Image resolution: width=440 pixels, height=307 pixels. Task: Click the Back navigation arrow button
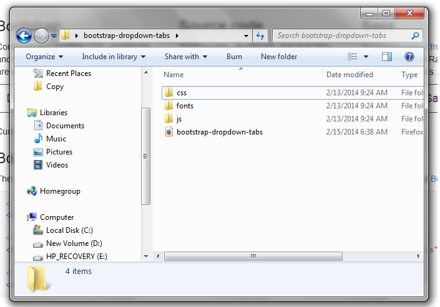coord(24,35)
